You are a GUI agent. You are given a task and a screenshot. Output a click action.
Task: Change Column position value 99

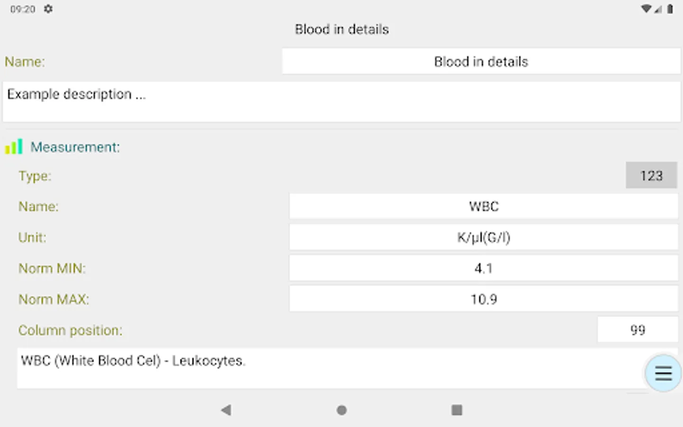pos(637,330)
